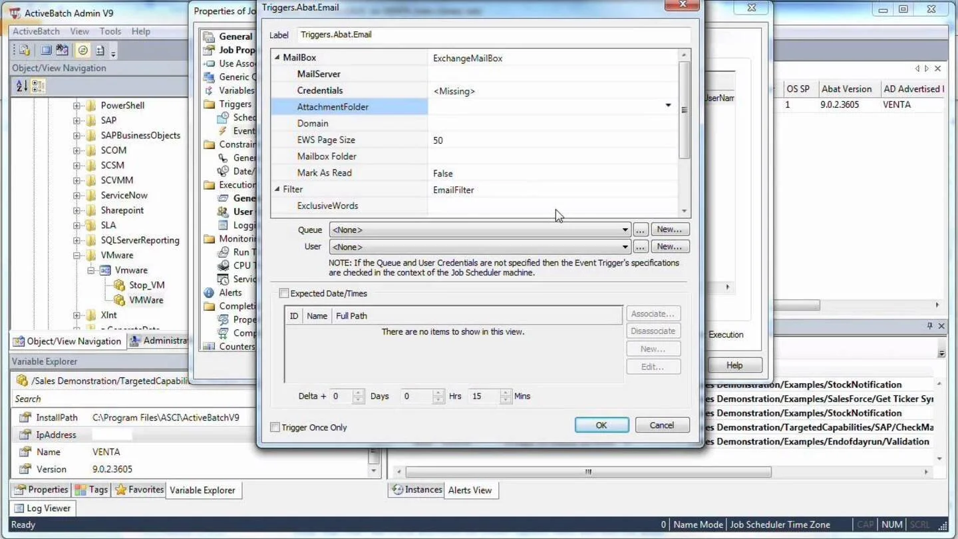958x539 pixels.
Task: Click the Run Time clock icon under Monitoring
Action: point(224,252)
